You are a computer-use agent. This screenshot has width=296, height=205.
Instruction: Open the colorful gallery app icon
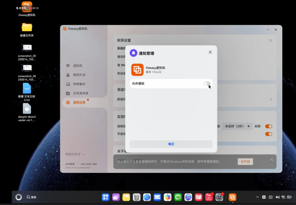tap(168, 197)
